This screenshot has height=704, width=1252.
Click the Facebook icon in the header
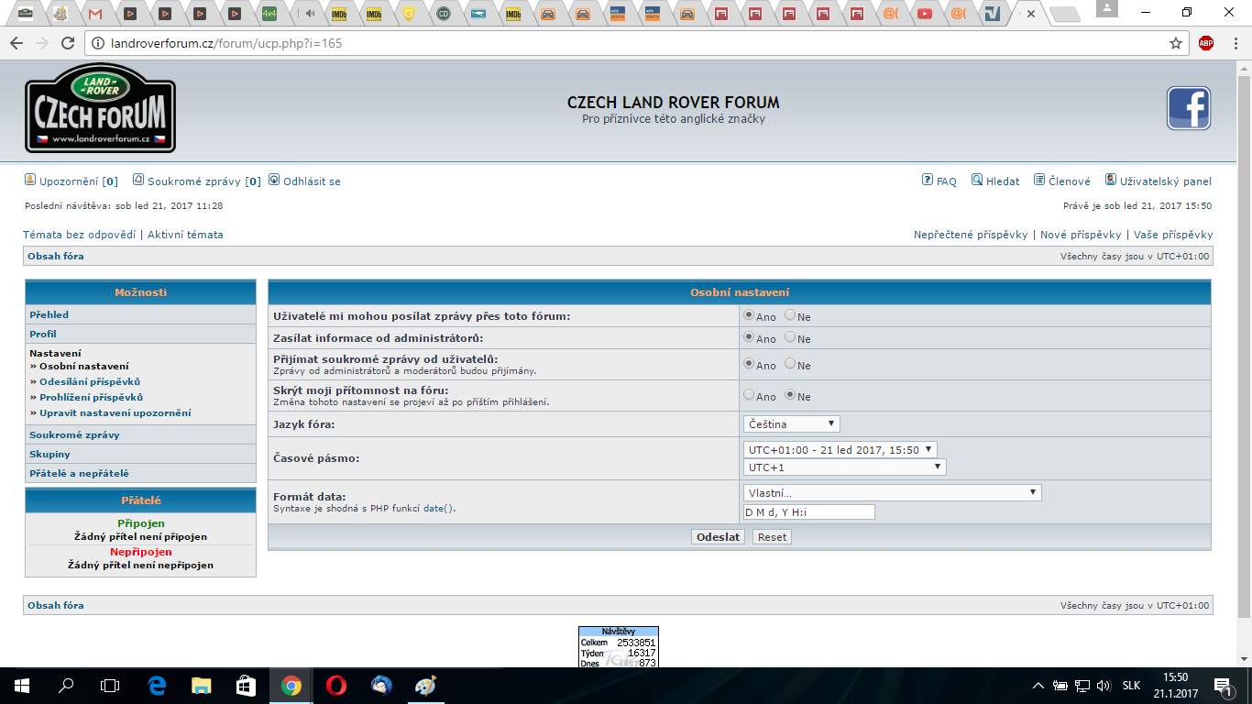pyautogui.click(x=1188, y=108)
